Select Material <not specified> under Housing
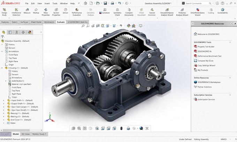The height and width of the screenshot is (142, 237). tap(20, 84)
